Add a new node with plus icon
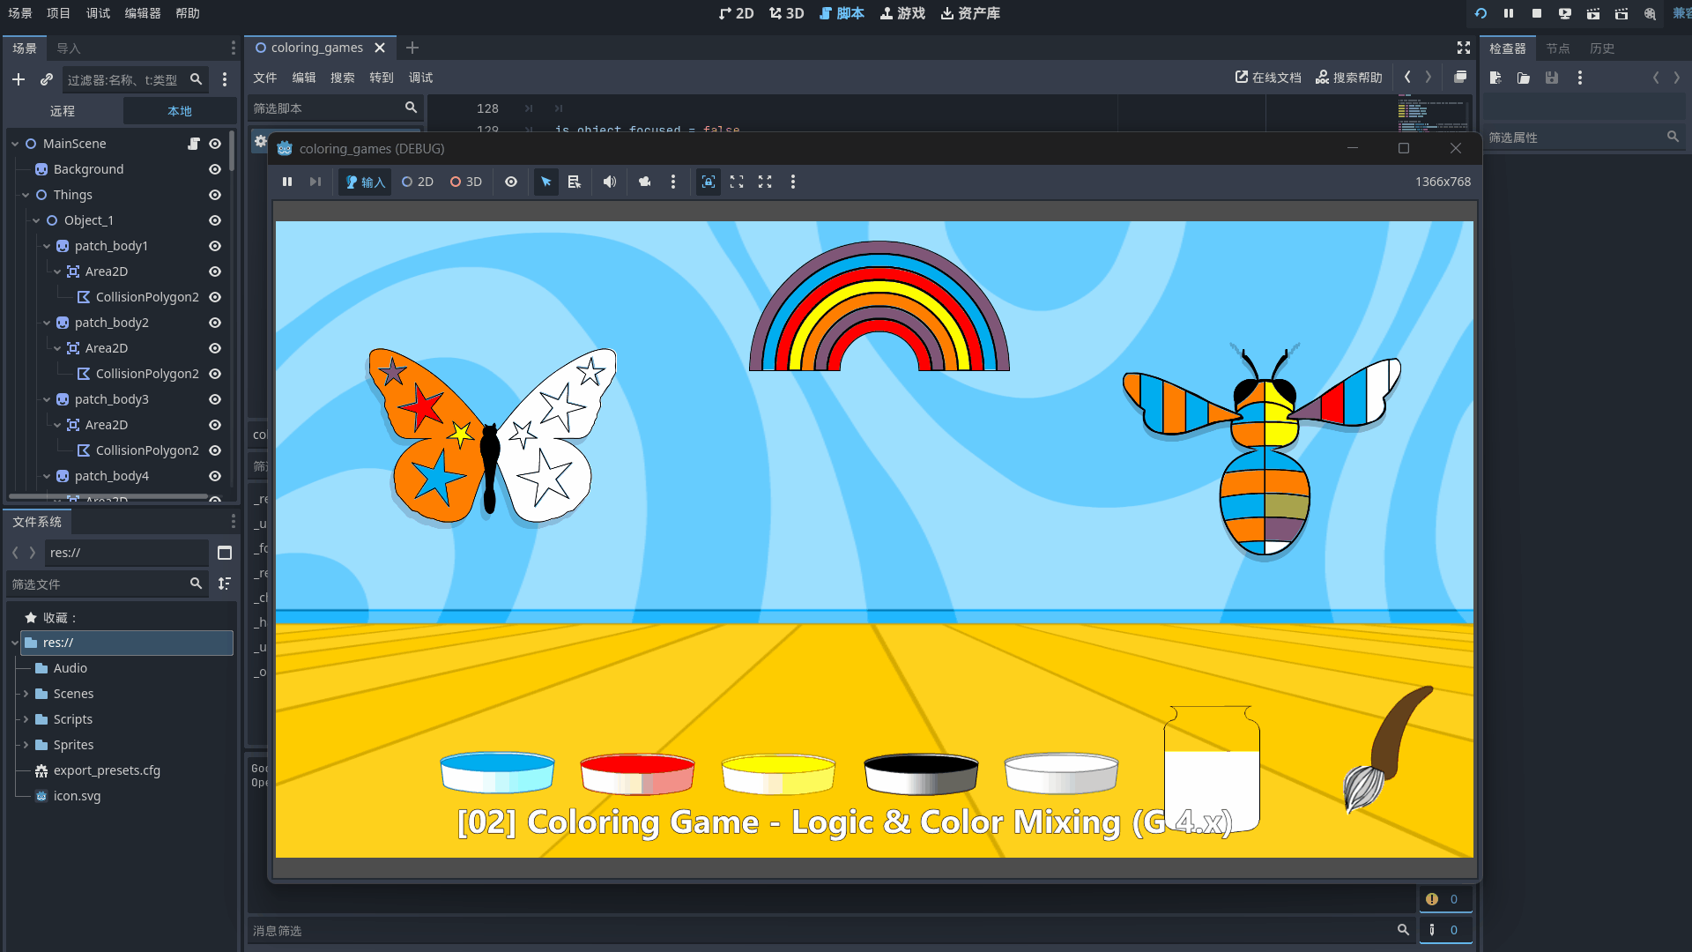 click(19, 79)
